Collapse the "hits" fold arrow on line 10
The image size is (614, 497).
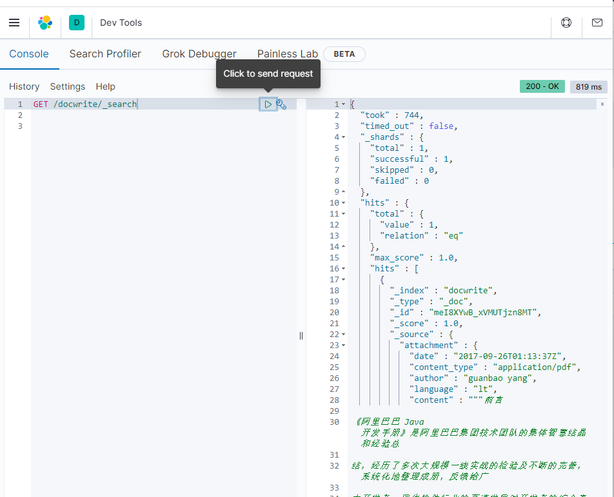click(x=344, y=203)
